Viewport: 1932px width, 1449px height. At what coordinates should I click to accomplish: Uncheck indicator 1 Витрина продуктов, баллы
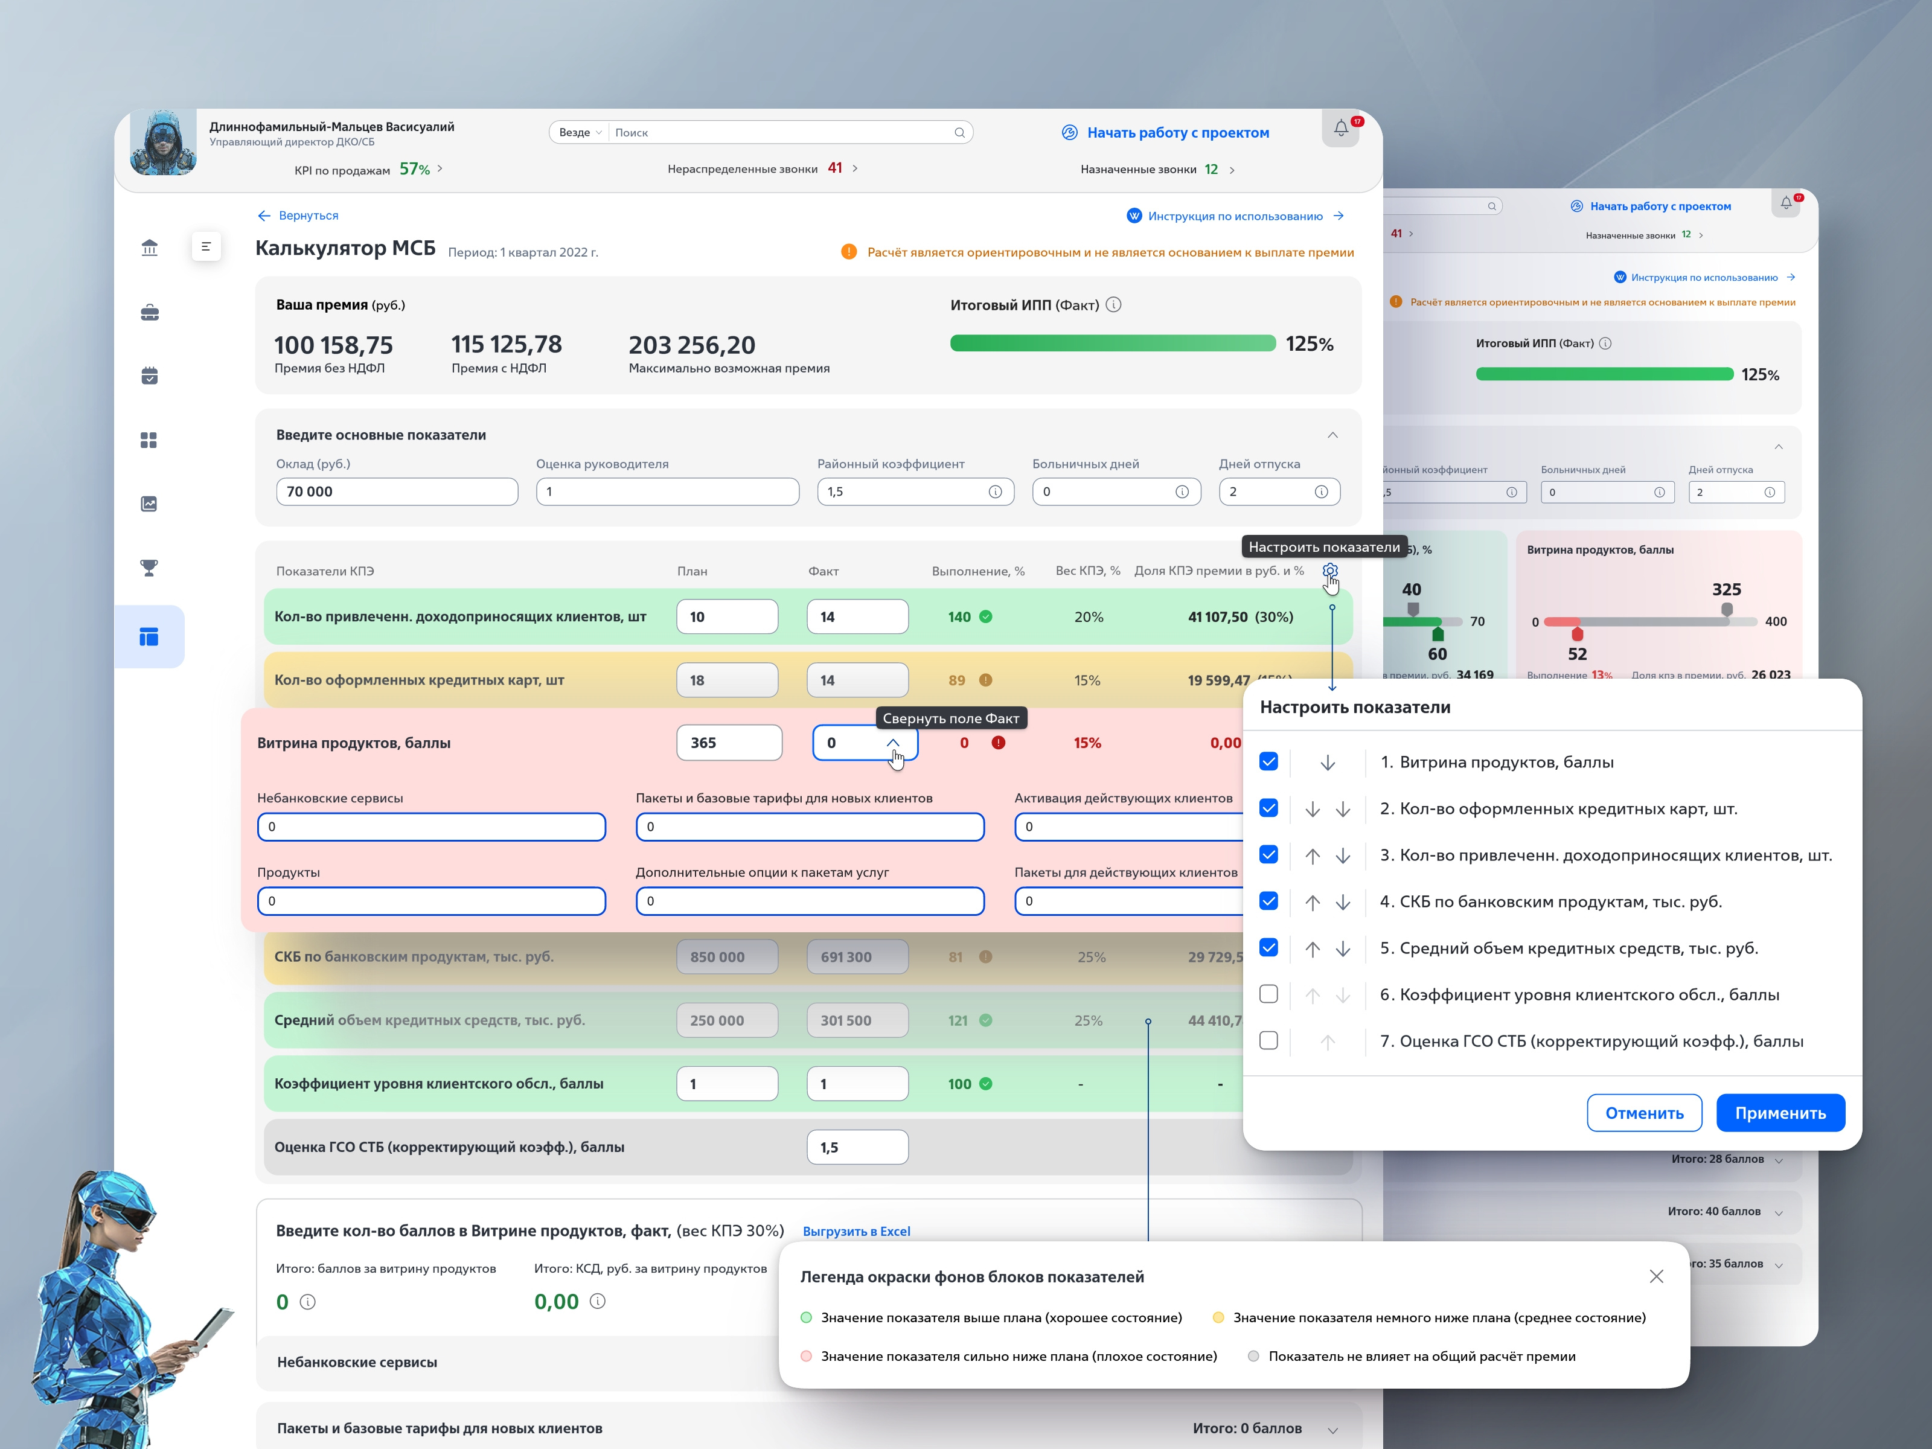click(1268, 761)
